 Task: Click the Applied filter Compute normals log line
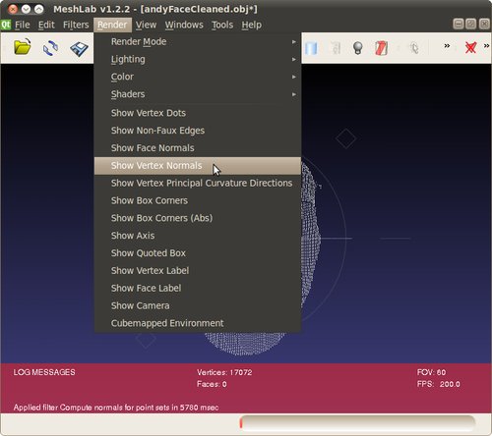(x=116, y=408)
